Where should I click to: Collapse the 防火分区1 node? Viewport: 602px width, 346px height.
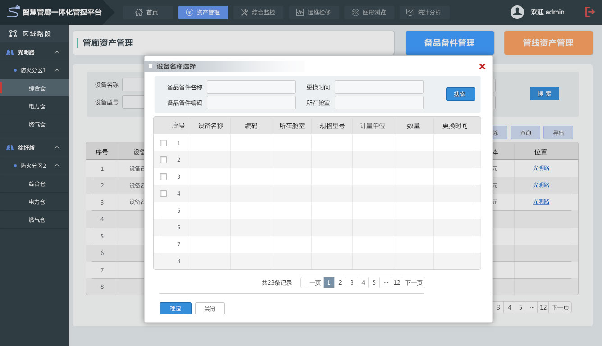click(x=57, y=70)
